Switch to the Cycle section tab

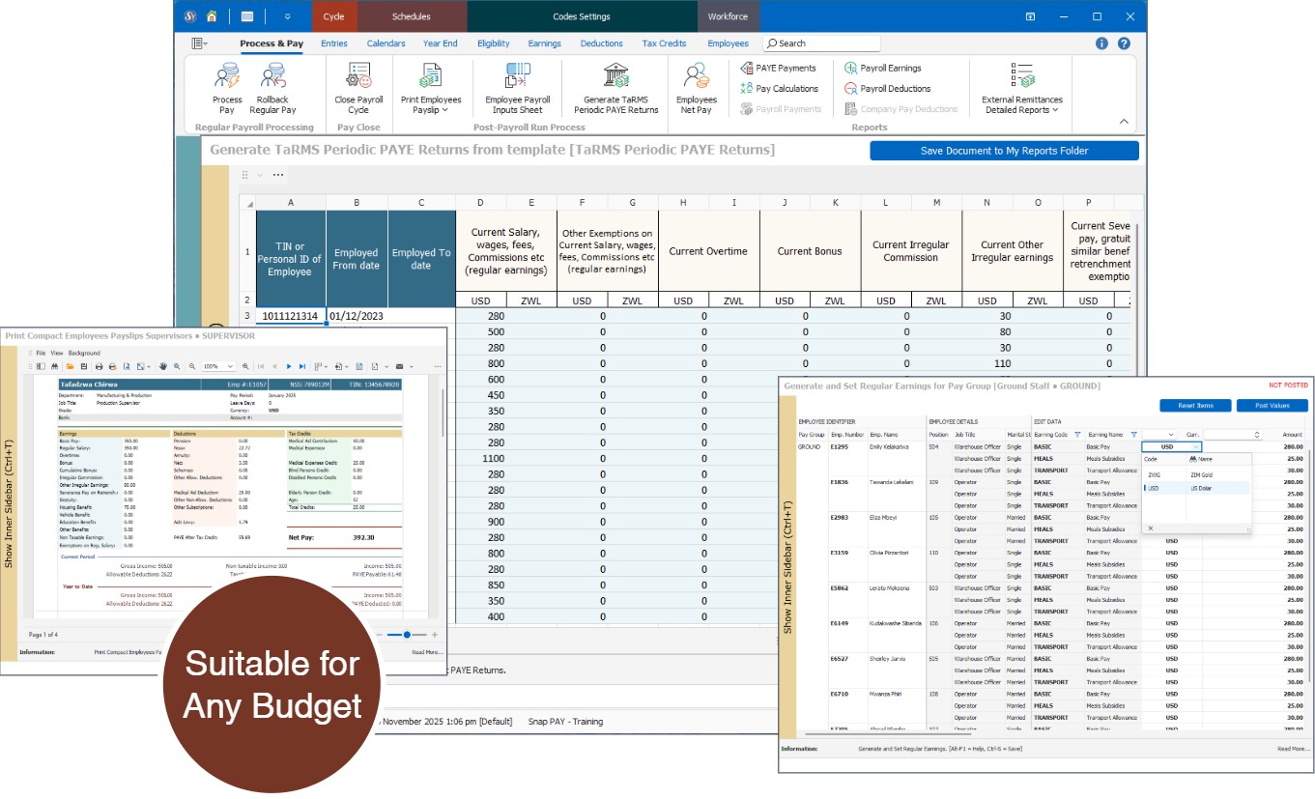click(334, 16)
